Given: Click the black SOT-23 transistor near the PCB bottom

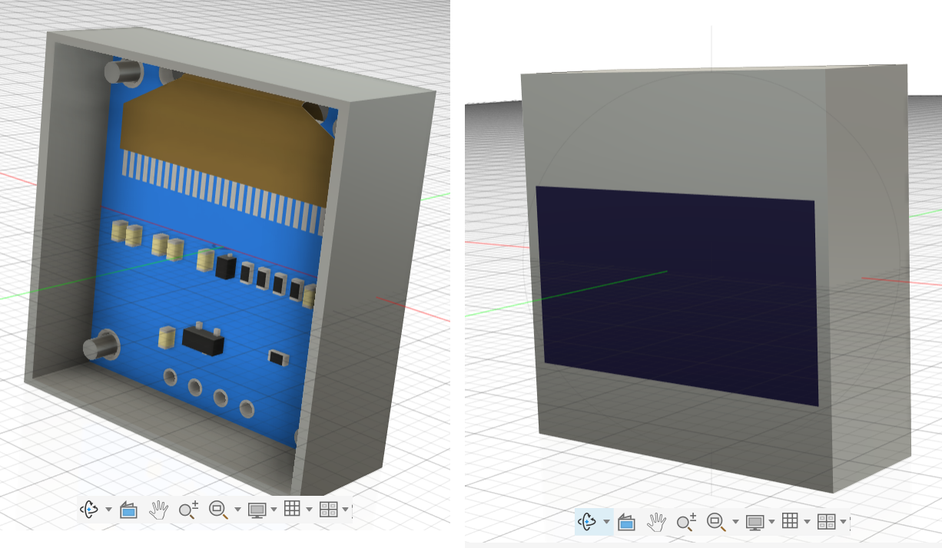Looking at the screenshot, I should click(x=203, y=338).
